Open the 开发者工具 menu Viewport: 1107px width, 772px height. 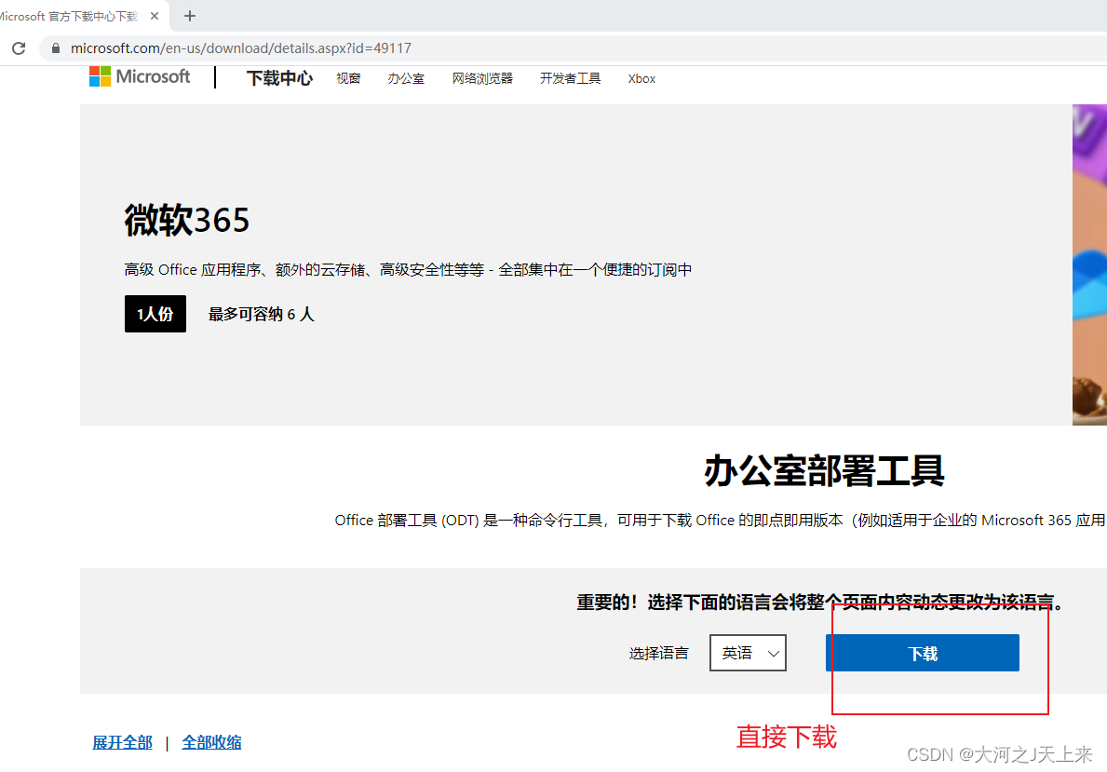tap(570, 78)
